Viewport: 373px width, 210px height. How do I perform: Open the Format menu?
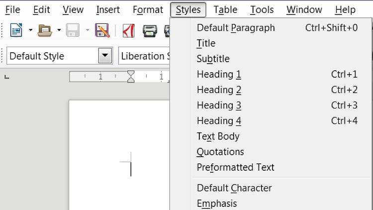tap(148, 10)
